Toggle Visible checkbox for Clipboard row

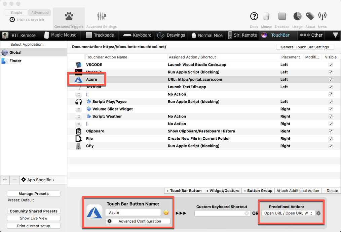click(331, 131)
